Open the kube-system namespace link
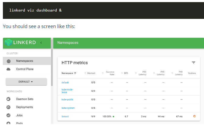The image size is (204, 125). point(68,108)
